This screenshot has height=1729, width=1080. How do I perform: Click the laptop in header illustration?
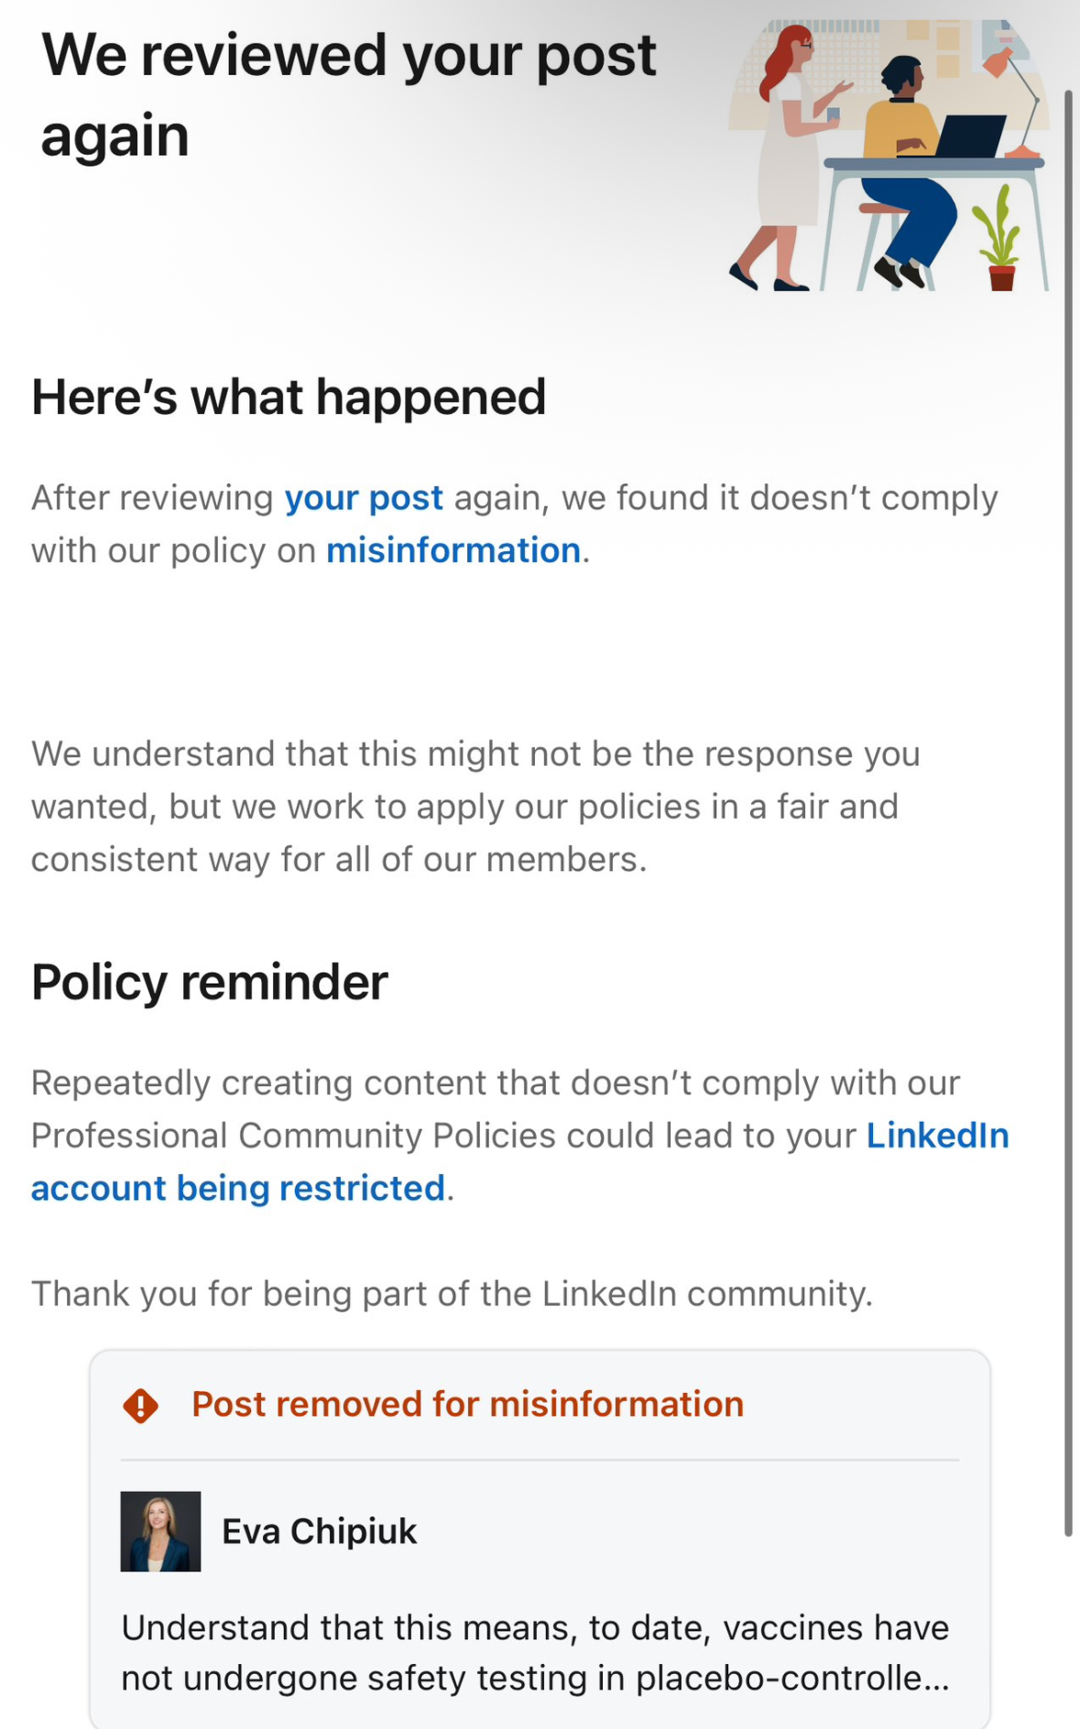tap(973, 136)
